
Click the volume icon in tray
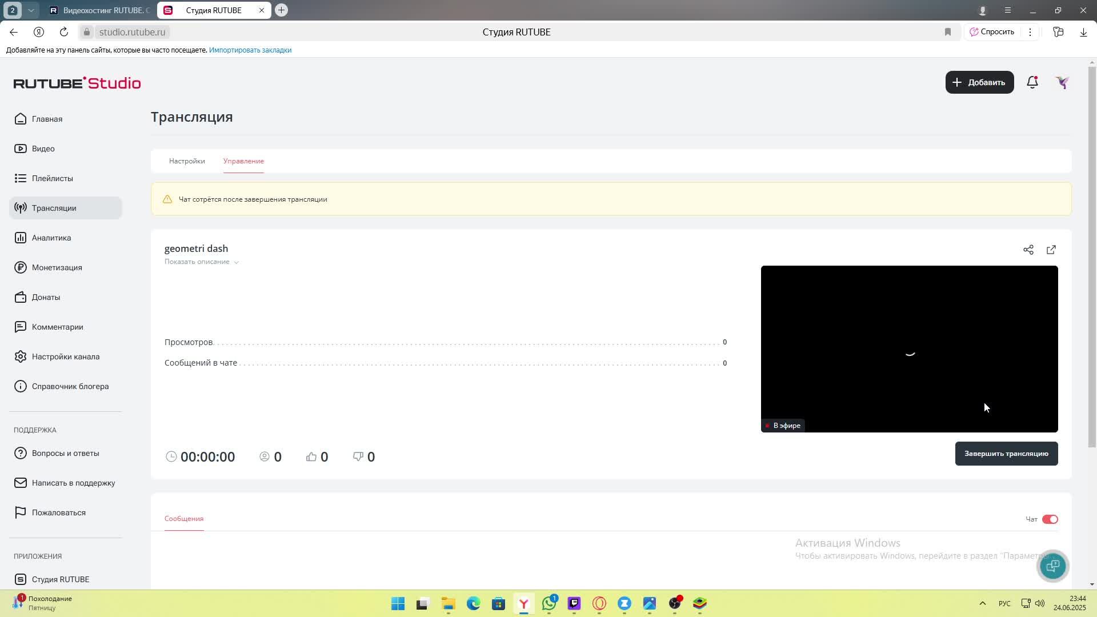(1040, 603)
